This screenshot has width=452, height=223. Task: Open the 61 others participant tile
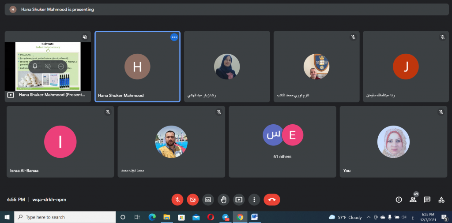tap(282, 141)
